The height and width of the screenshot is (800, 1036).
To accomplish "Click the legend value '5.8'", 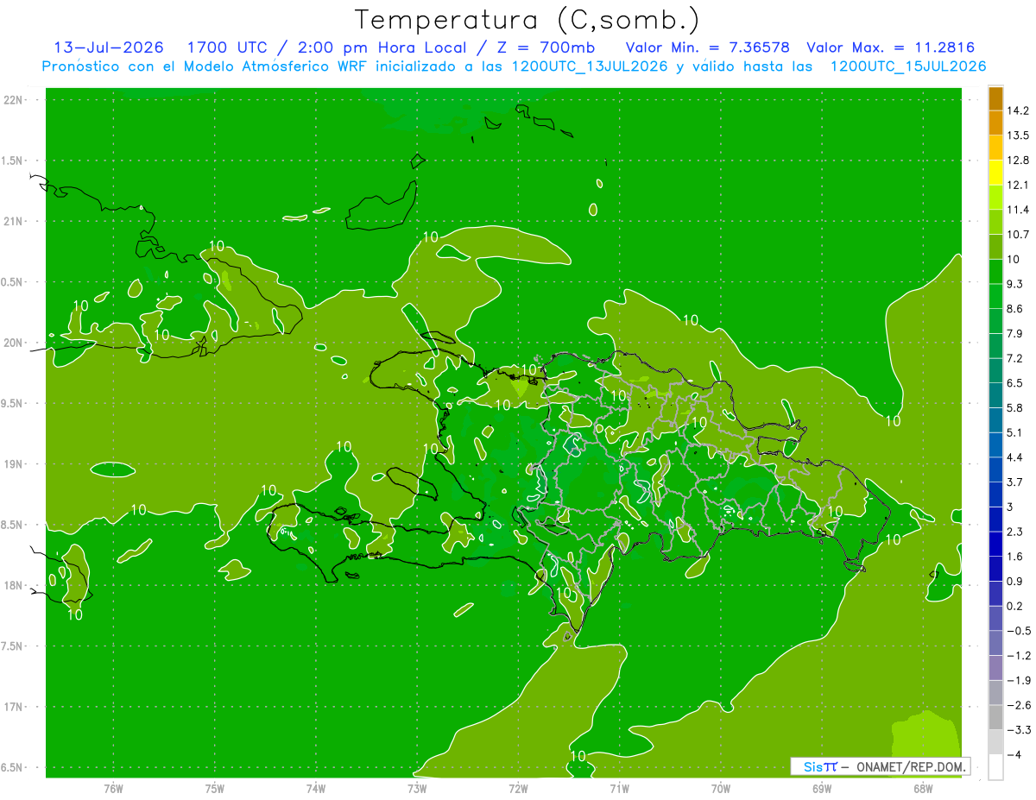I will [1015, 407].
